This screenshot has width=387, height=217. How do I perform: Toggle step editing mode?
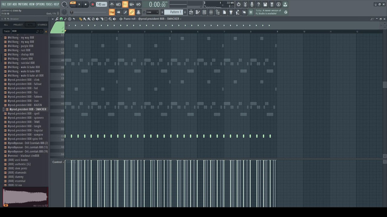(x=125, y=12)
